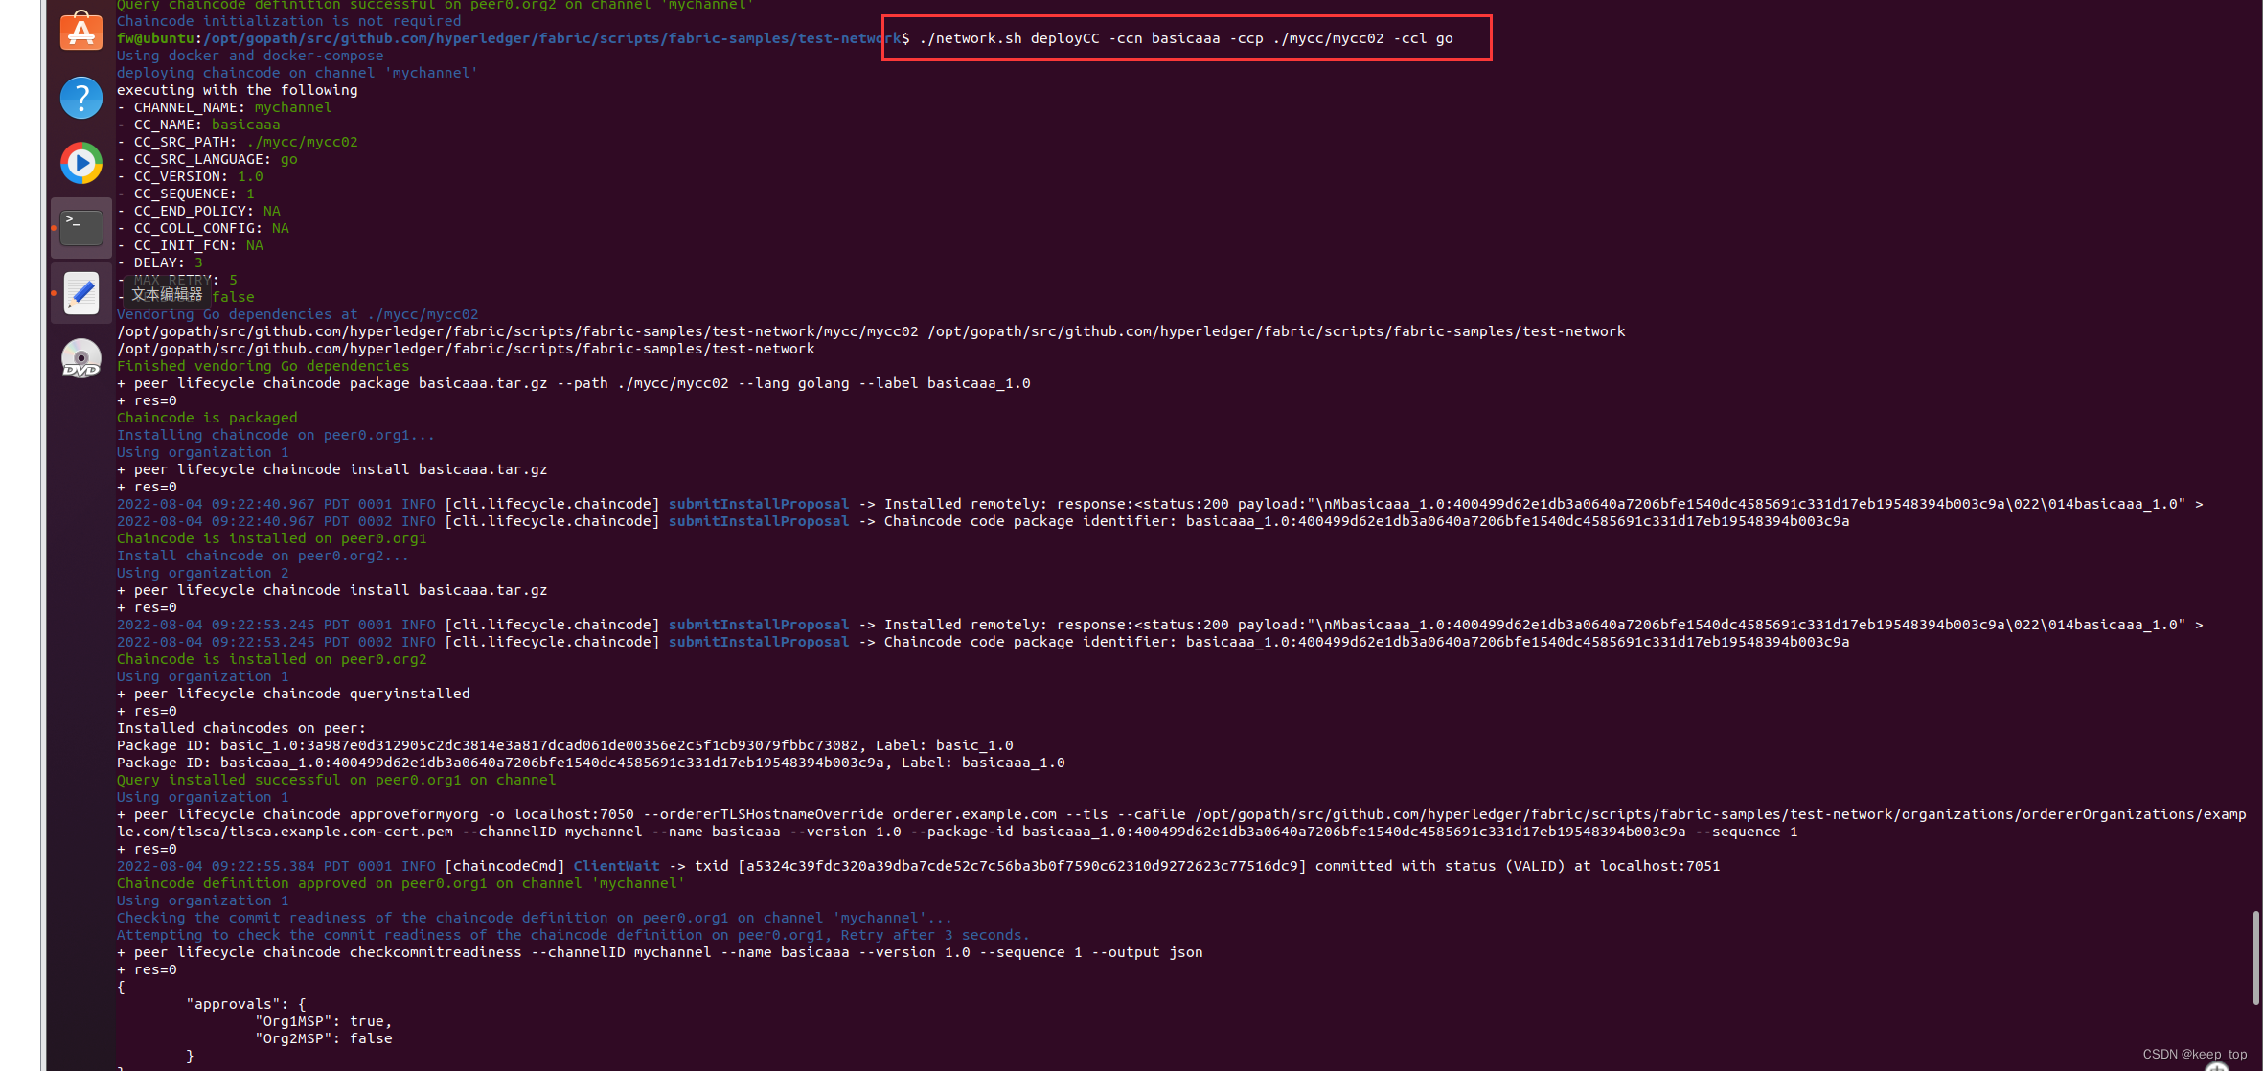Open Ubuntu Software from the dock
Image resolution: width=2263 pixels, height=1071 pixels.
(x=80, y=30)
